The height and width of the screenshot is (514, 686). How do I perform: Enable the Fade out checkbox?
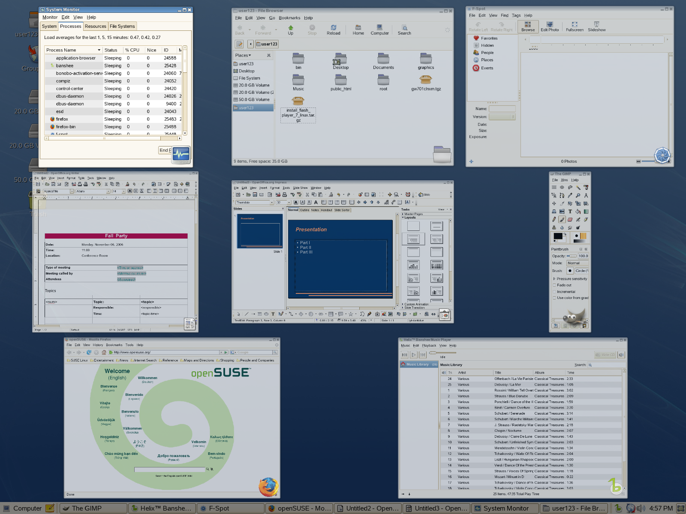tap(554, 285)
